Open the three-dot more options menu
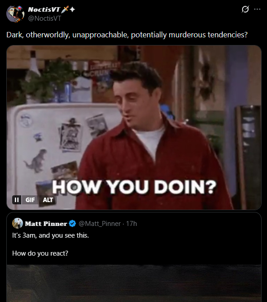The width and height of the screenshot is (267, 302). 257,9
